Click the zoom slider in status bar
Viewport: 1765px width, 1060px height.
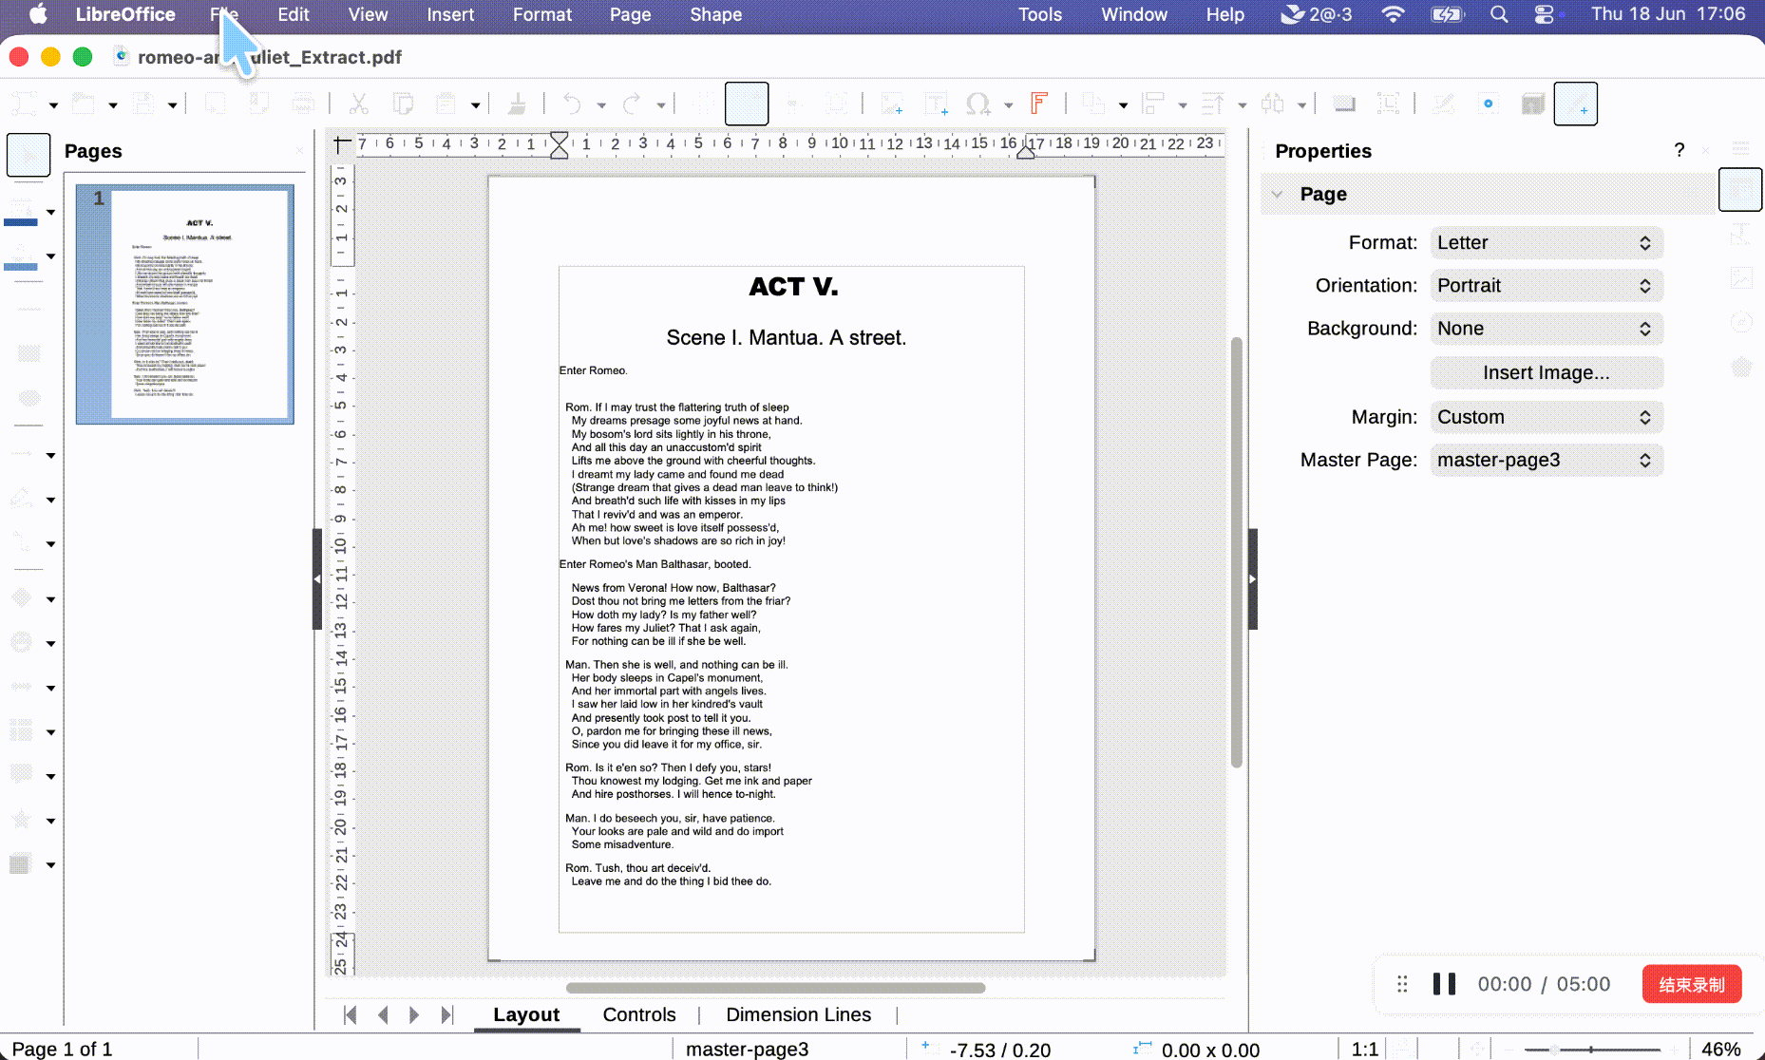[x=1591, y=1050]
